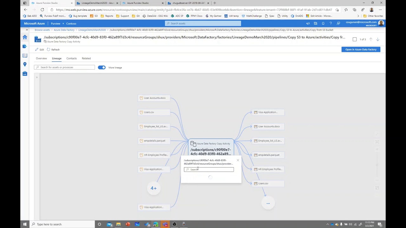The height and width of the screenshot is (228, 406).
Task: Select empdetails.parquet output node
Action: point(268,155)
